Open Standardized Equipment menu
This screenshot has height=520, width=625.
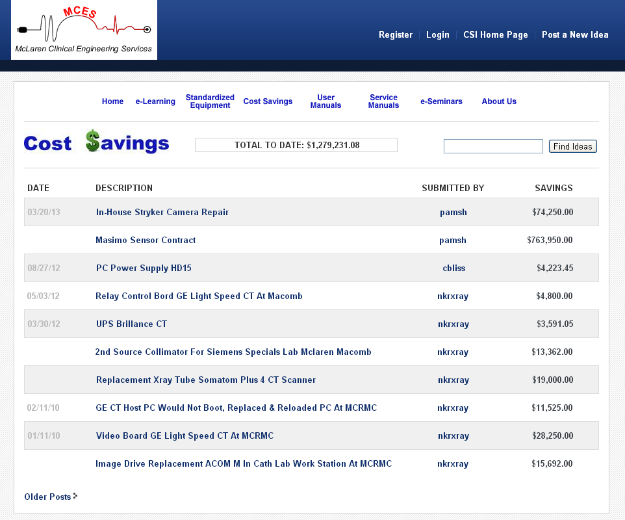click(210, 101)
